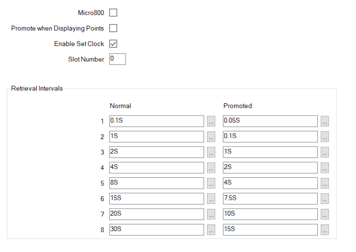
Task: Click ellipsis button beside Normal 2S field
Action: (x=211, y=152)
